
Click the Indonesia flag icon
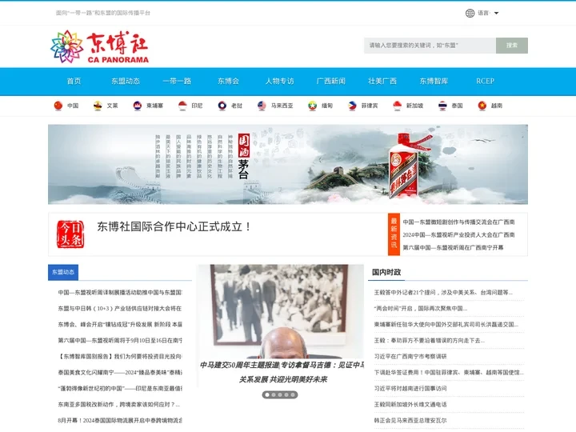[182, 106]
